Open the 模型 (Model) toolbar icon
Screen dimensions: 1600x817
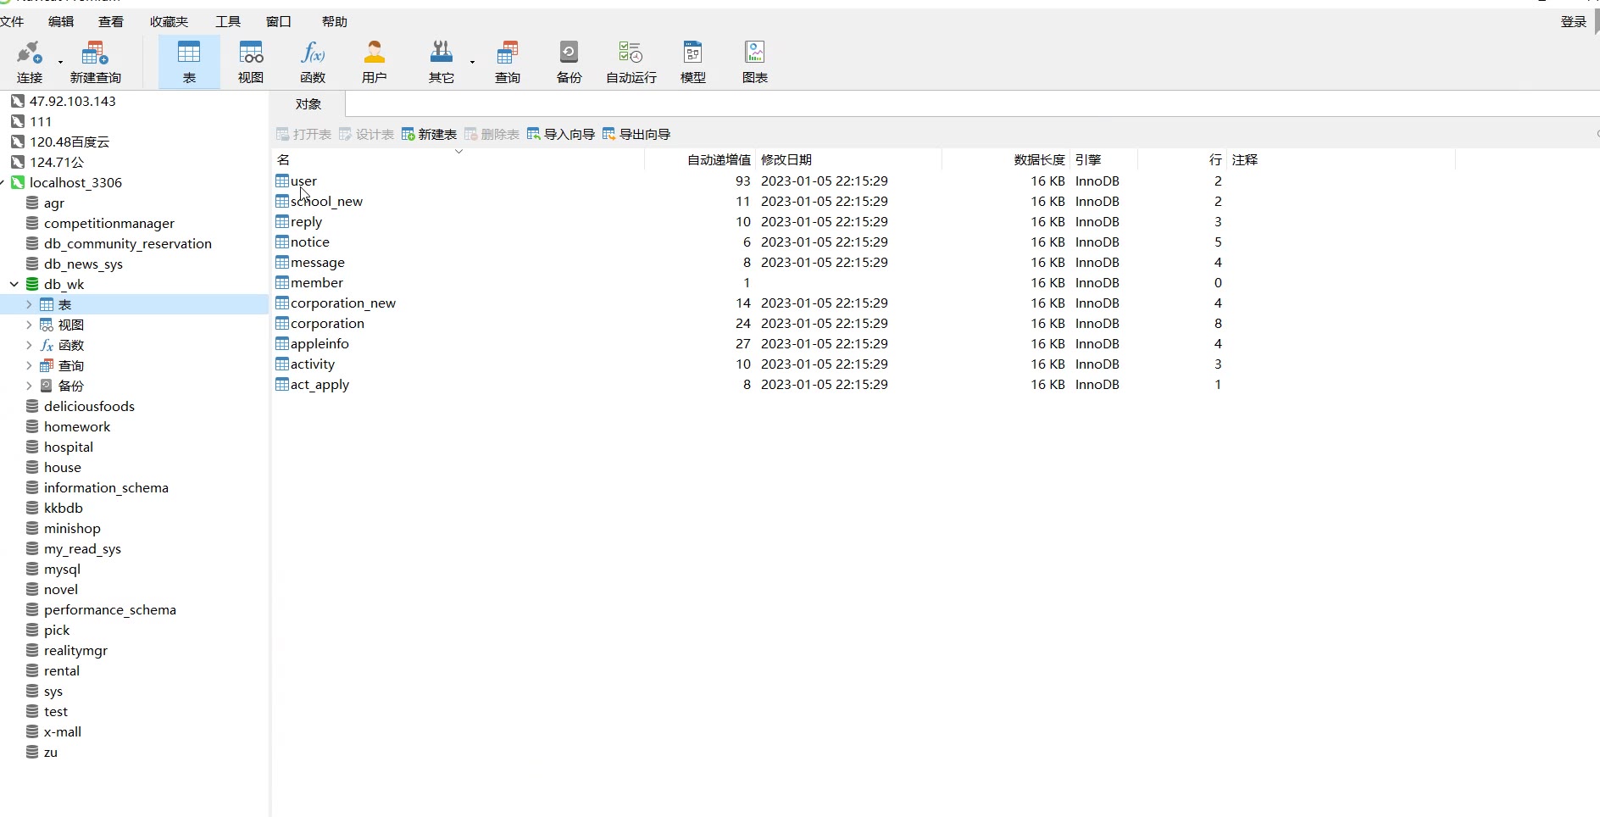coord(693,62)
